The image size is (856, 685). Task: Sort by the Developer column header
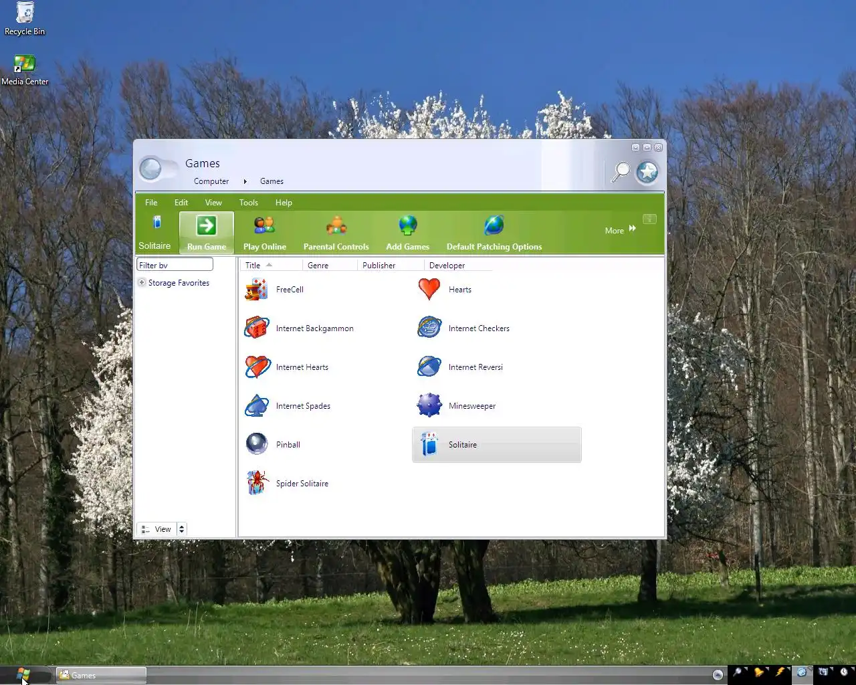click(x=458, y=266)
